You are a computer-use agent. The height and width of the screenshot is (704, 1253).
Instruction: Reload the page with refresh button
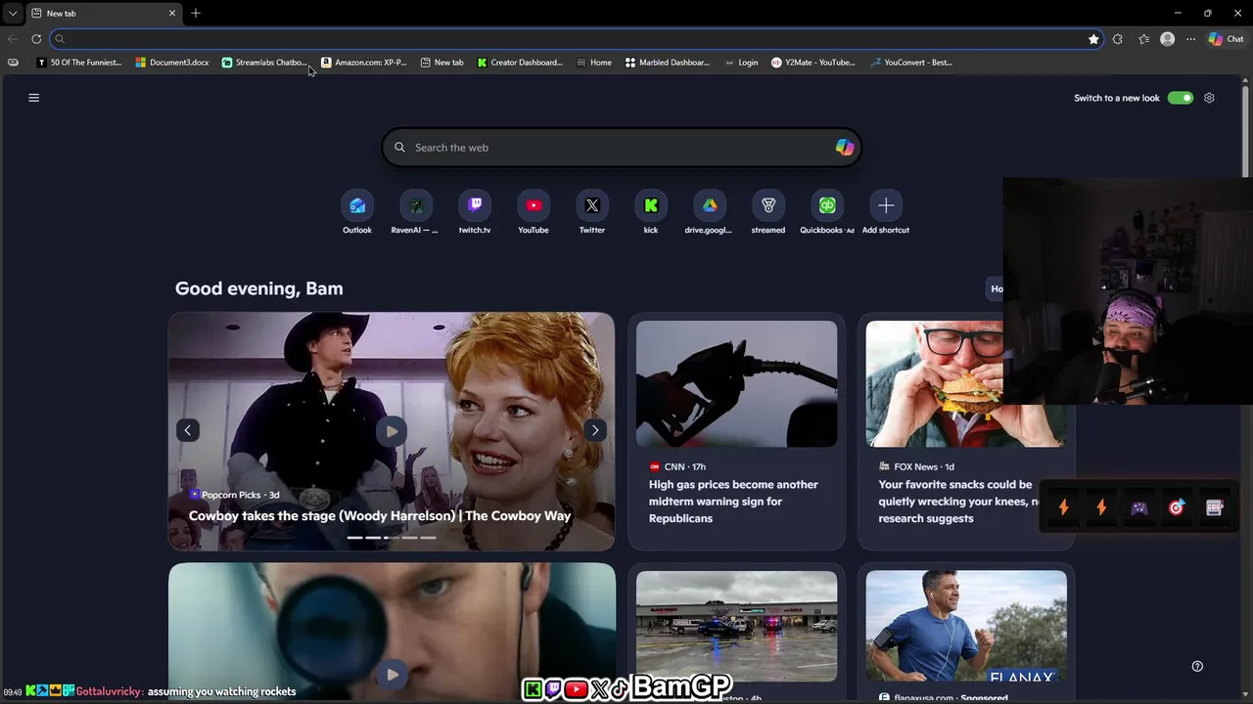pos(36,39)
